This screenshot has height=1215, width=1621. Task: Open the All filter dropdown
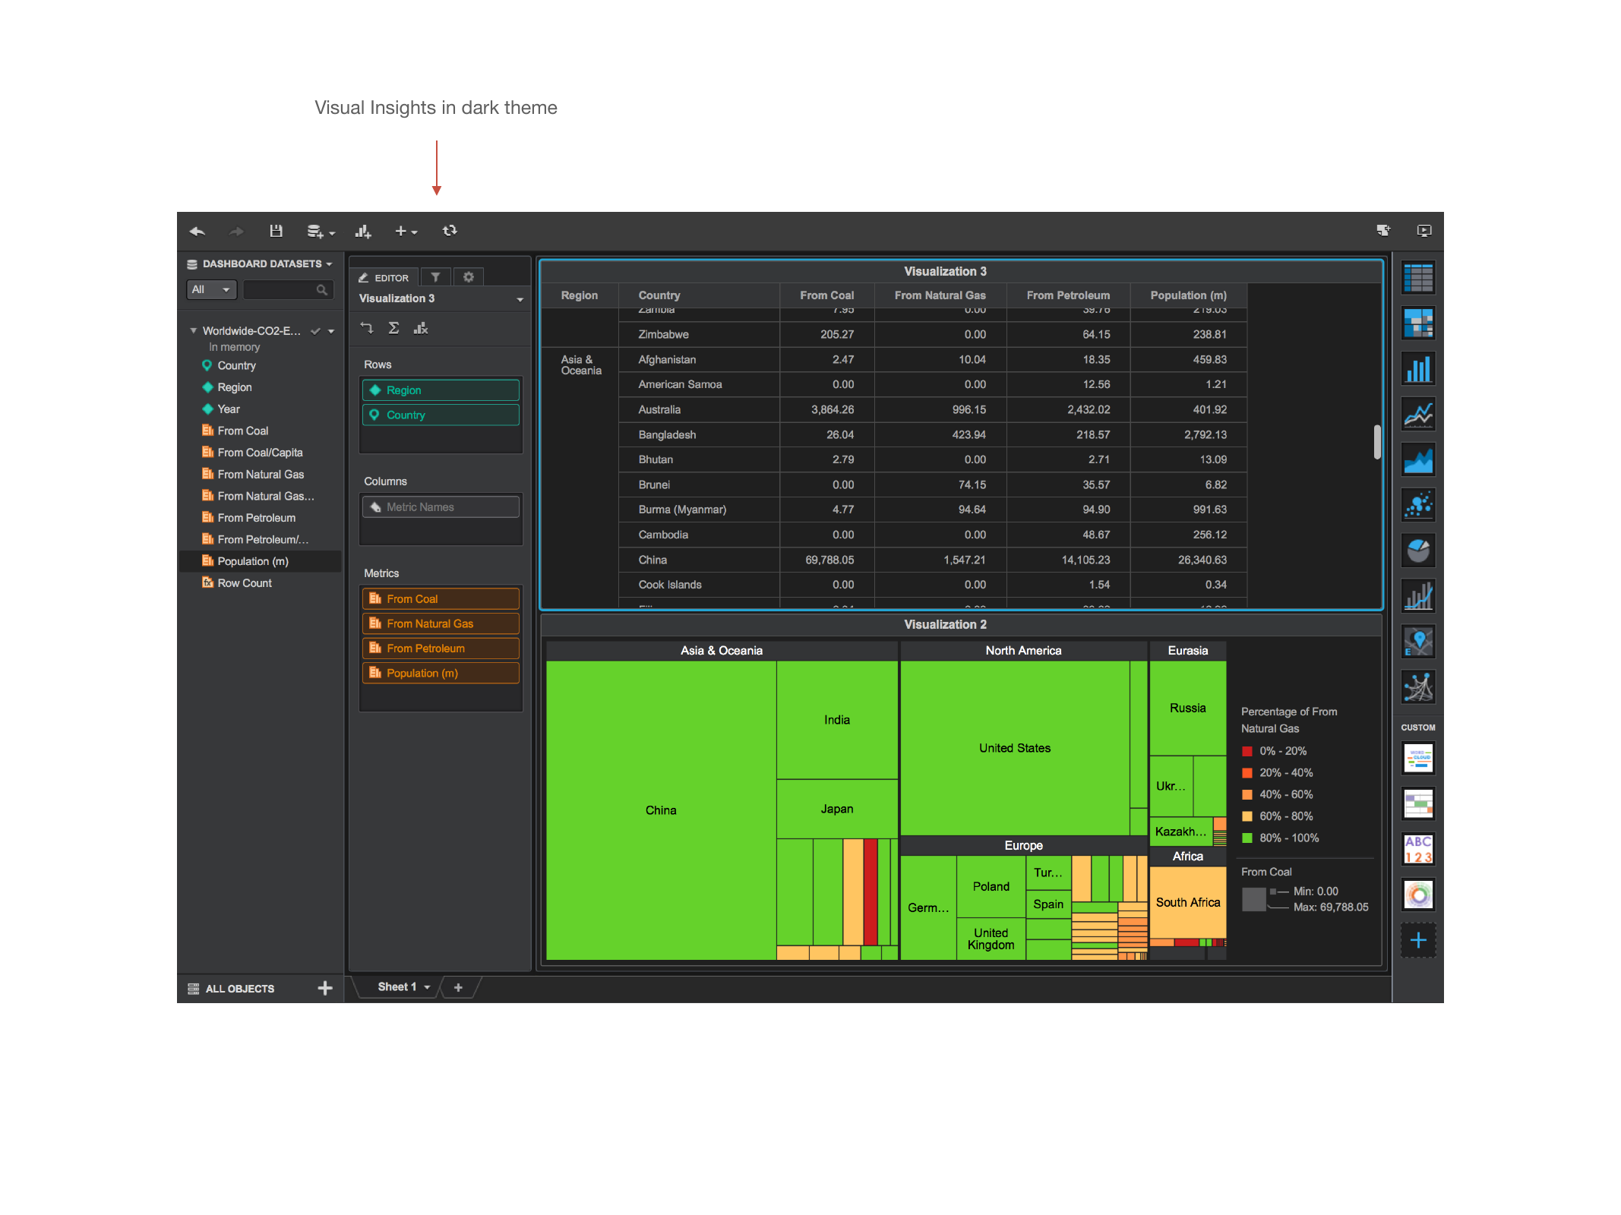click(x=212, y=289)
